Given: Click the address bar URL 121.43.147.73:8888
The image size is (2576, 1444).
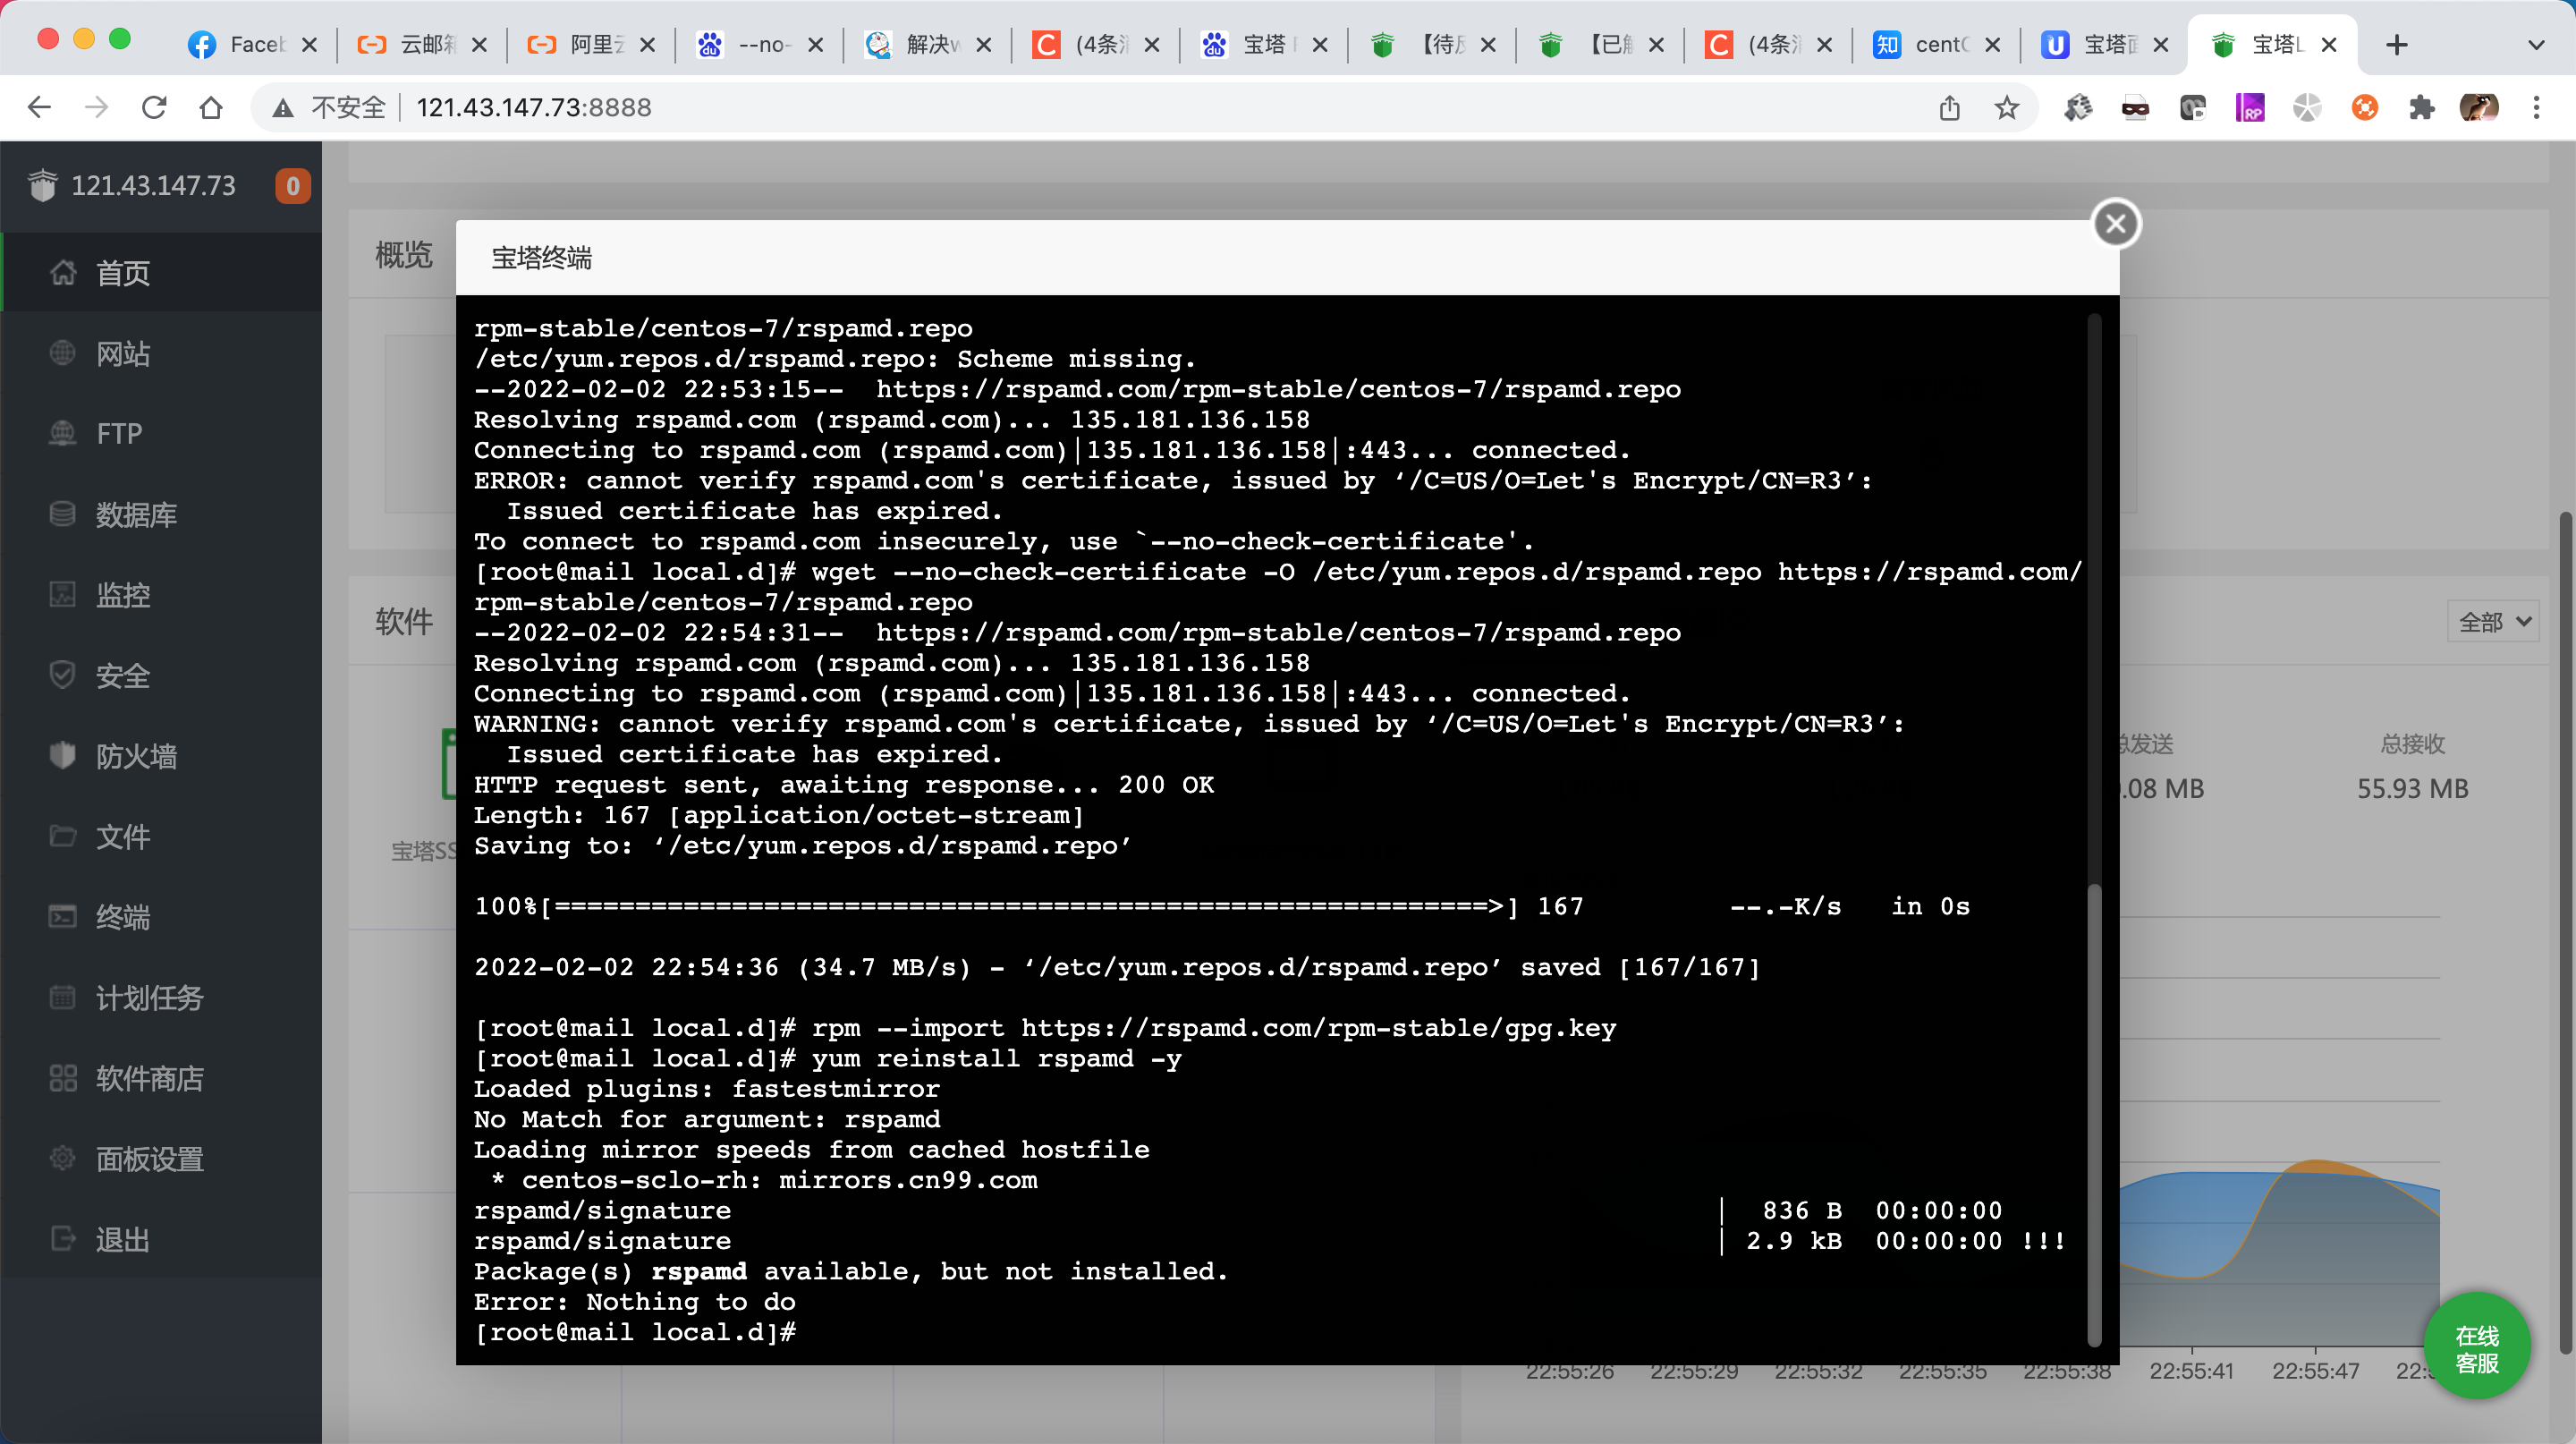Looking at the screenshot, I should coord(534,107).
